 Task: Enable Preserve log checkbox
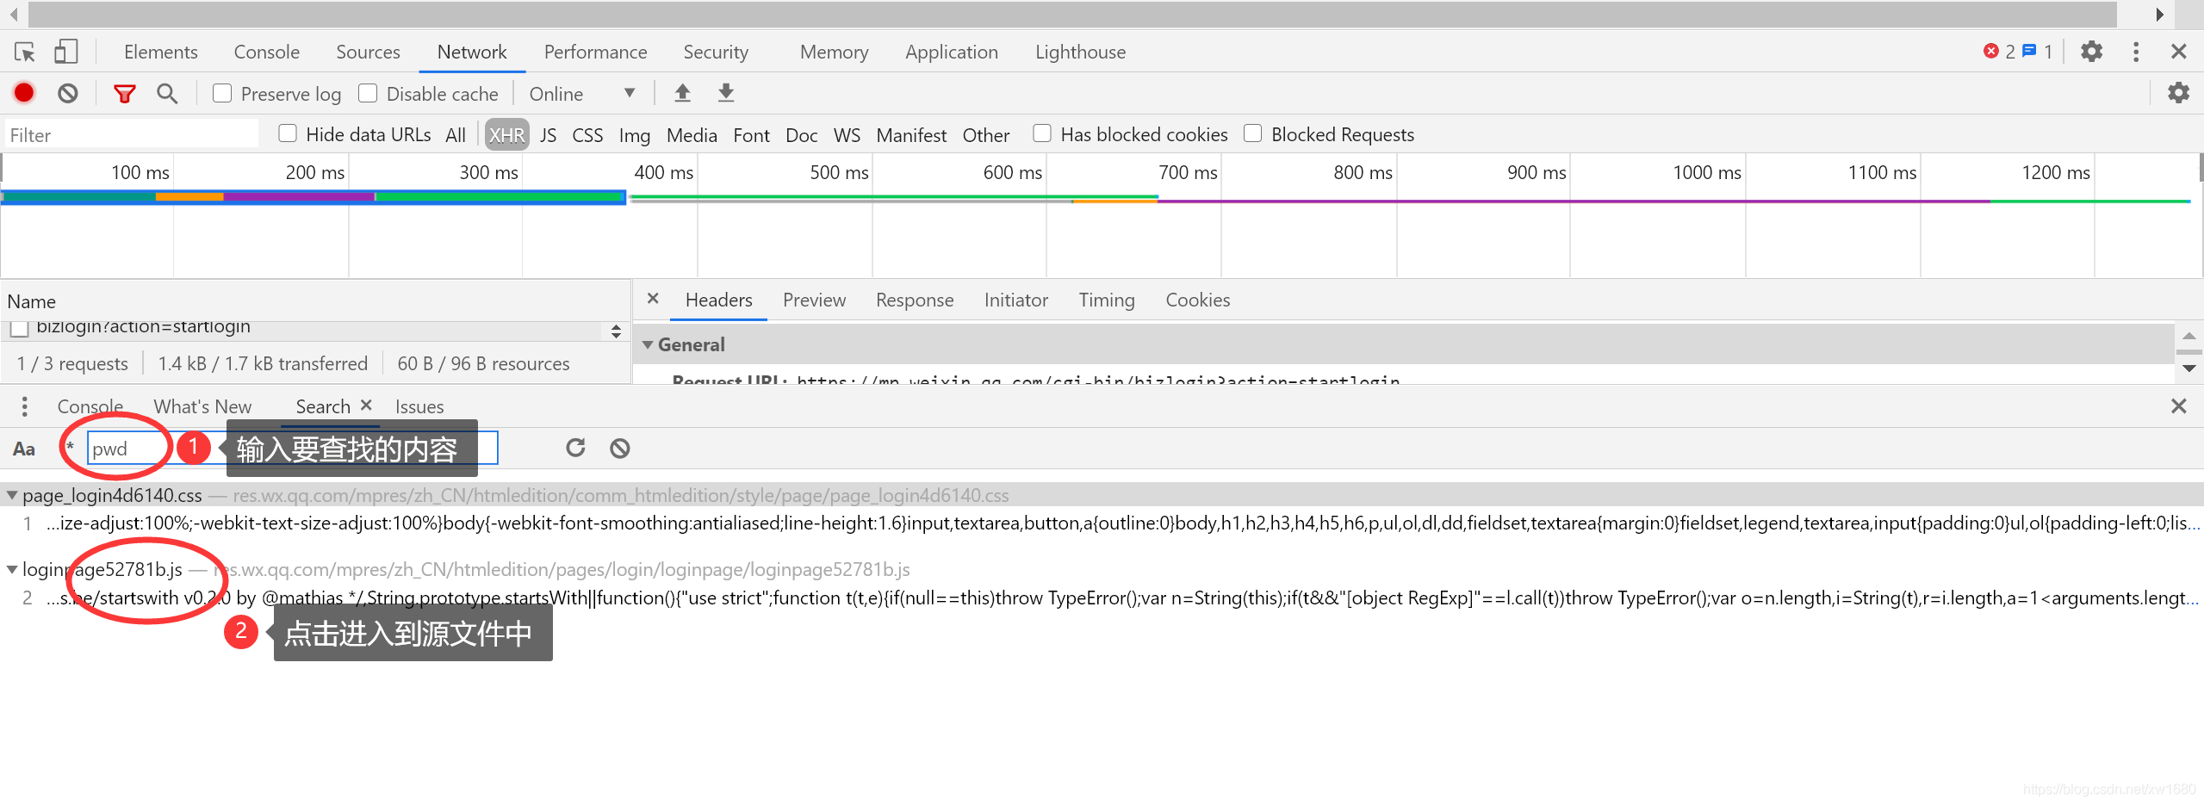point(222,93)
